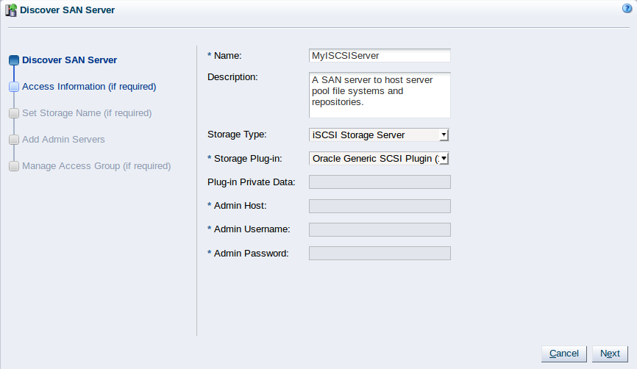Image resolution: width=637 pixels, height=369 pixels.
Task: Click the Add Admin Servers step marker
Action: click(x=14, y=140)
